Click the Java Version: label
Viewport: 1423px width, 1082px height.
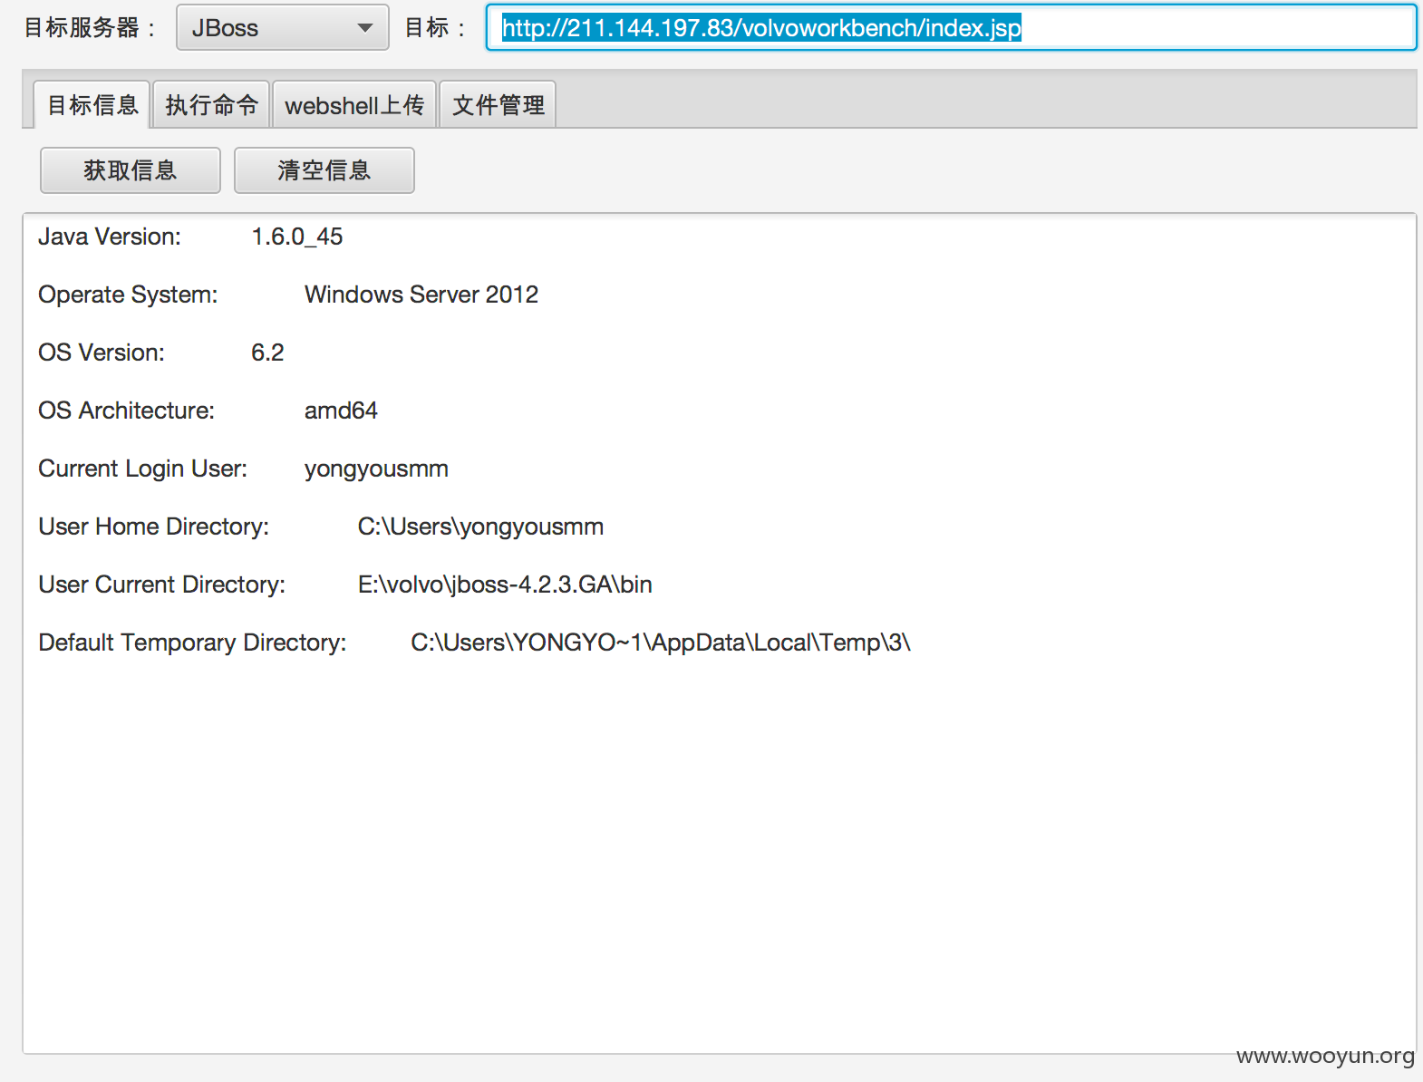(110, 237)
